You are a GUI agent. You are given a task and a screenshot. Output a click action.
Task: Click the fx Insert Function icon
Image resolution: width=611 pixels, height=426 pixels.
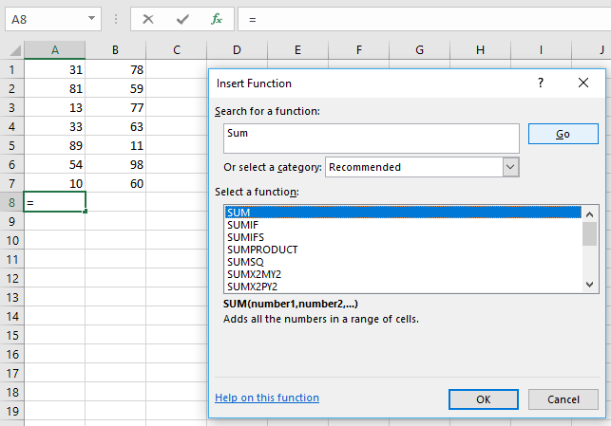pyautogui.click(x=217, y=19)
